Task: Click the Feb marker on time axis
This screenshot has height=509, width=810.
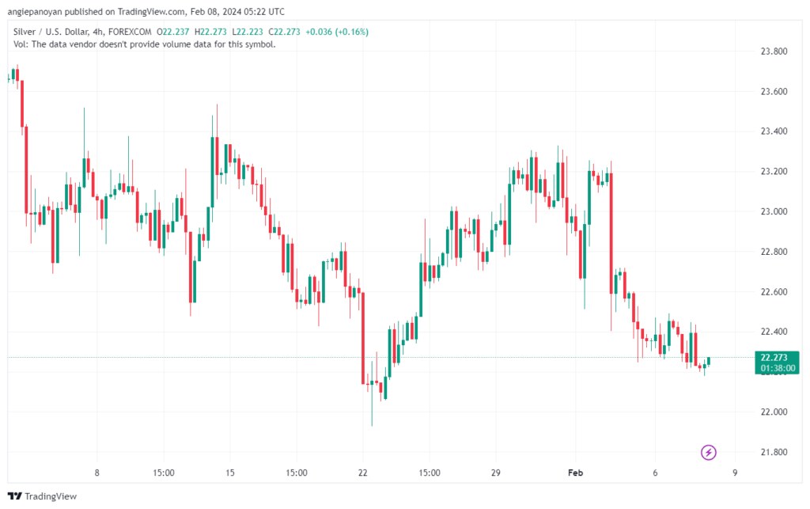Action: [x=575, y=473]
